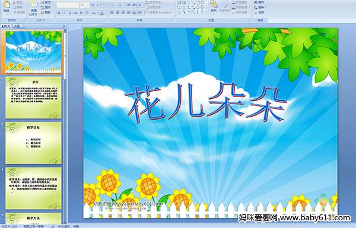
Task: Click the Numbering list button
Action: point(121,5)
